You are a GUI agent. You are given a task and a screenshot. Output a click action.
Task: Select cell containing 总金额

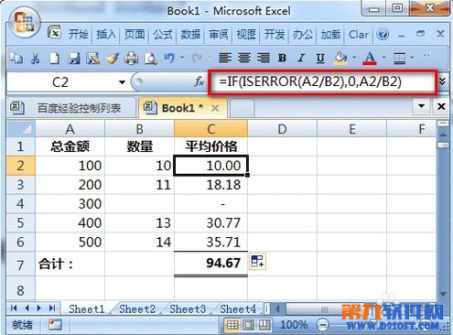[70, 146]
